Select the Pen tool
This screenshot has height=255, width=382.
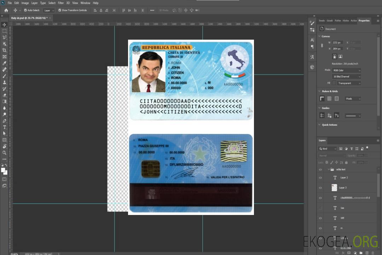coord(4,121)
